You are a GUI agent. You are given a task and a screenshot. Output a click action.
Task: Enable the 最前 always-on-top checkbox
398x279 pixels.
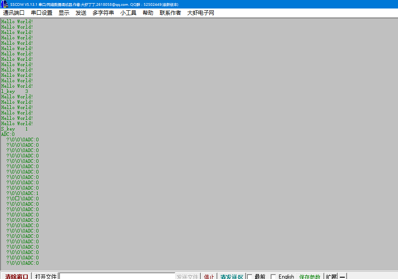(x=249, y=276)
